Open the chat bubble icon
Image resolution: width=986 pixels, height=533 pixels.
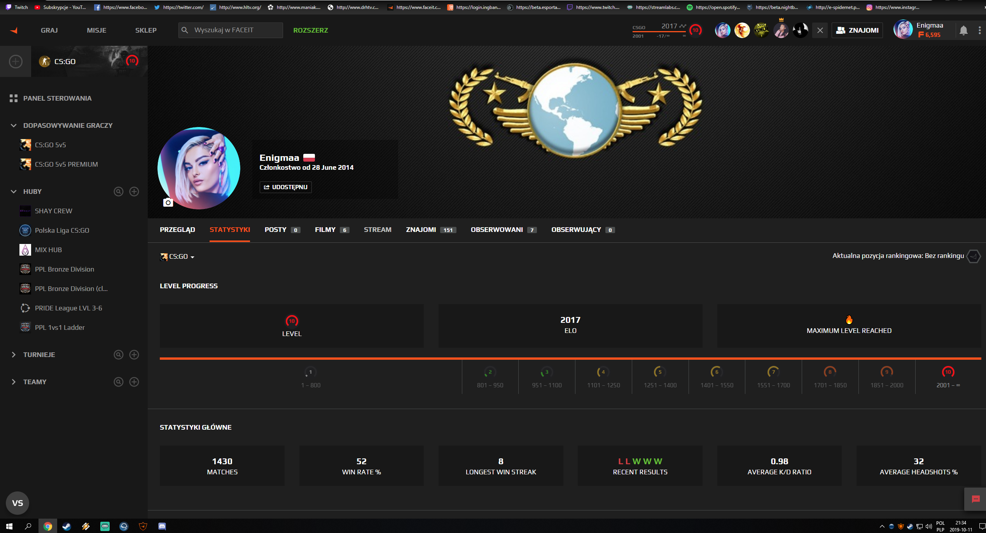[976, 499]
